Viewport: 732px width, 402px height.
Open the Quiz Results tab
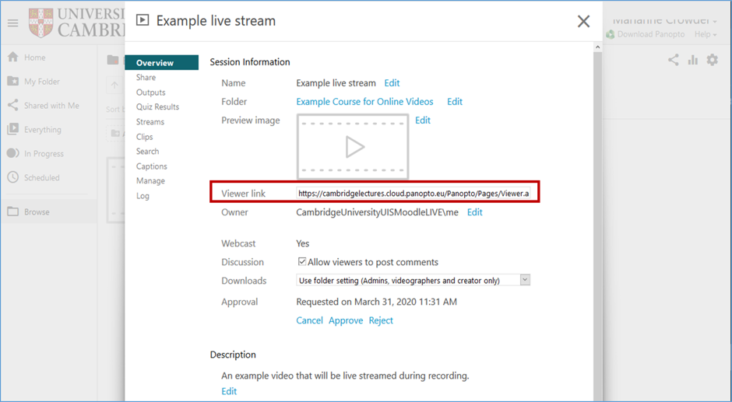[158, 107]
